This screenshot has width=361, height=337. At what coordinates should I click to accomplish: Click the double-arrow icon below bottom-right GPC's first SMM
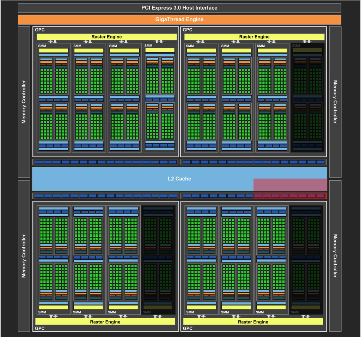[x=201, y=316]
